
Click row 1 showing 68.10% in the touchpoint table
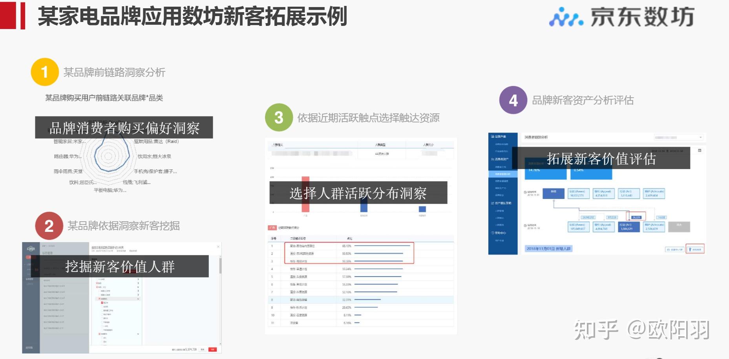361,246
